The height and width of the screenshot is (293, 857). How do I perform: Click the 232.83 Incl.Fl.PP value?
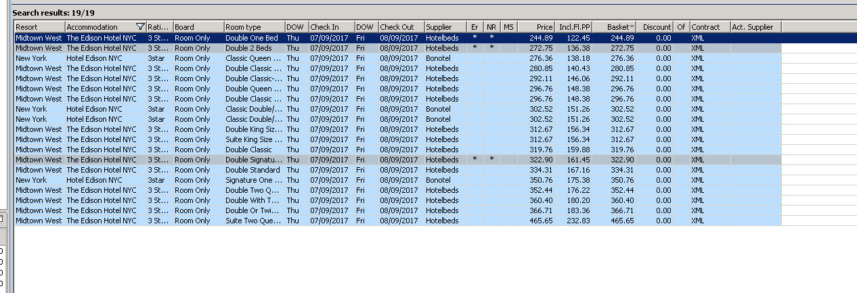click(579, 221)
